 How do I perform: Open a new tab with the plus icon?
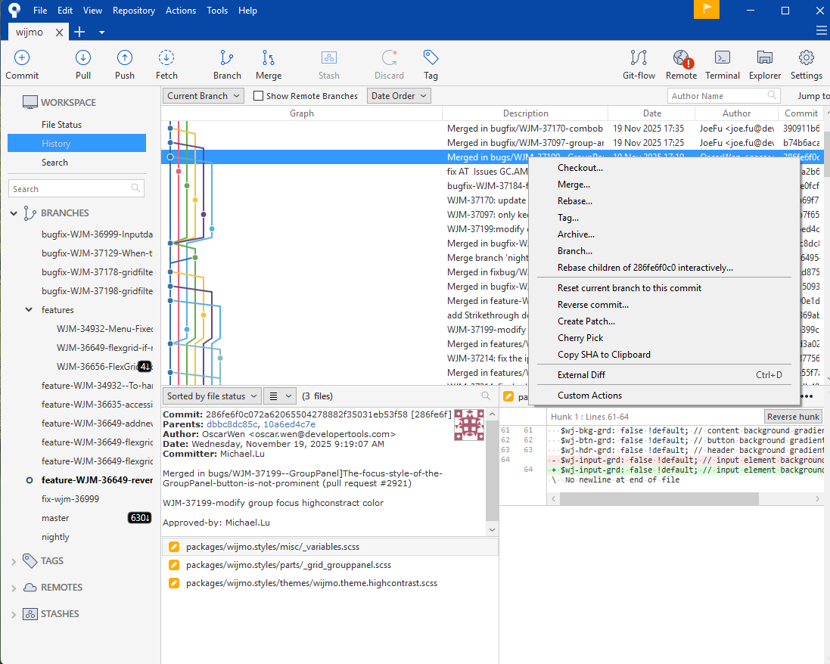coord(79,33)
